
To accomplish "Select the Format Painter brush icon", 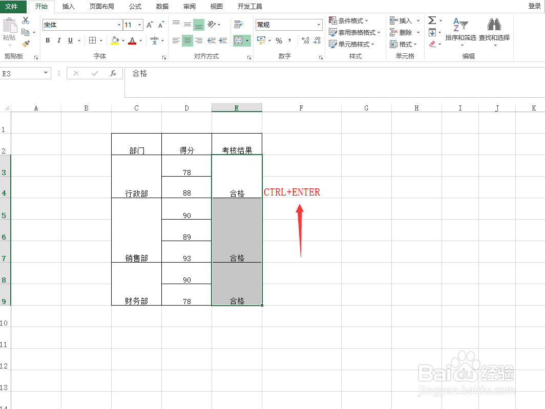I will [x=26, y=44].
